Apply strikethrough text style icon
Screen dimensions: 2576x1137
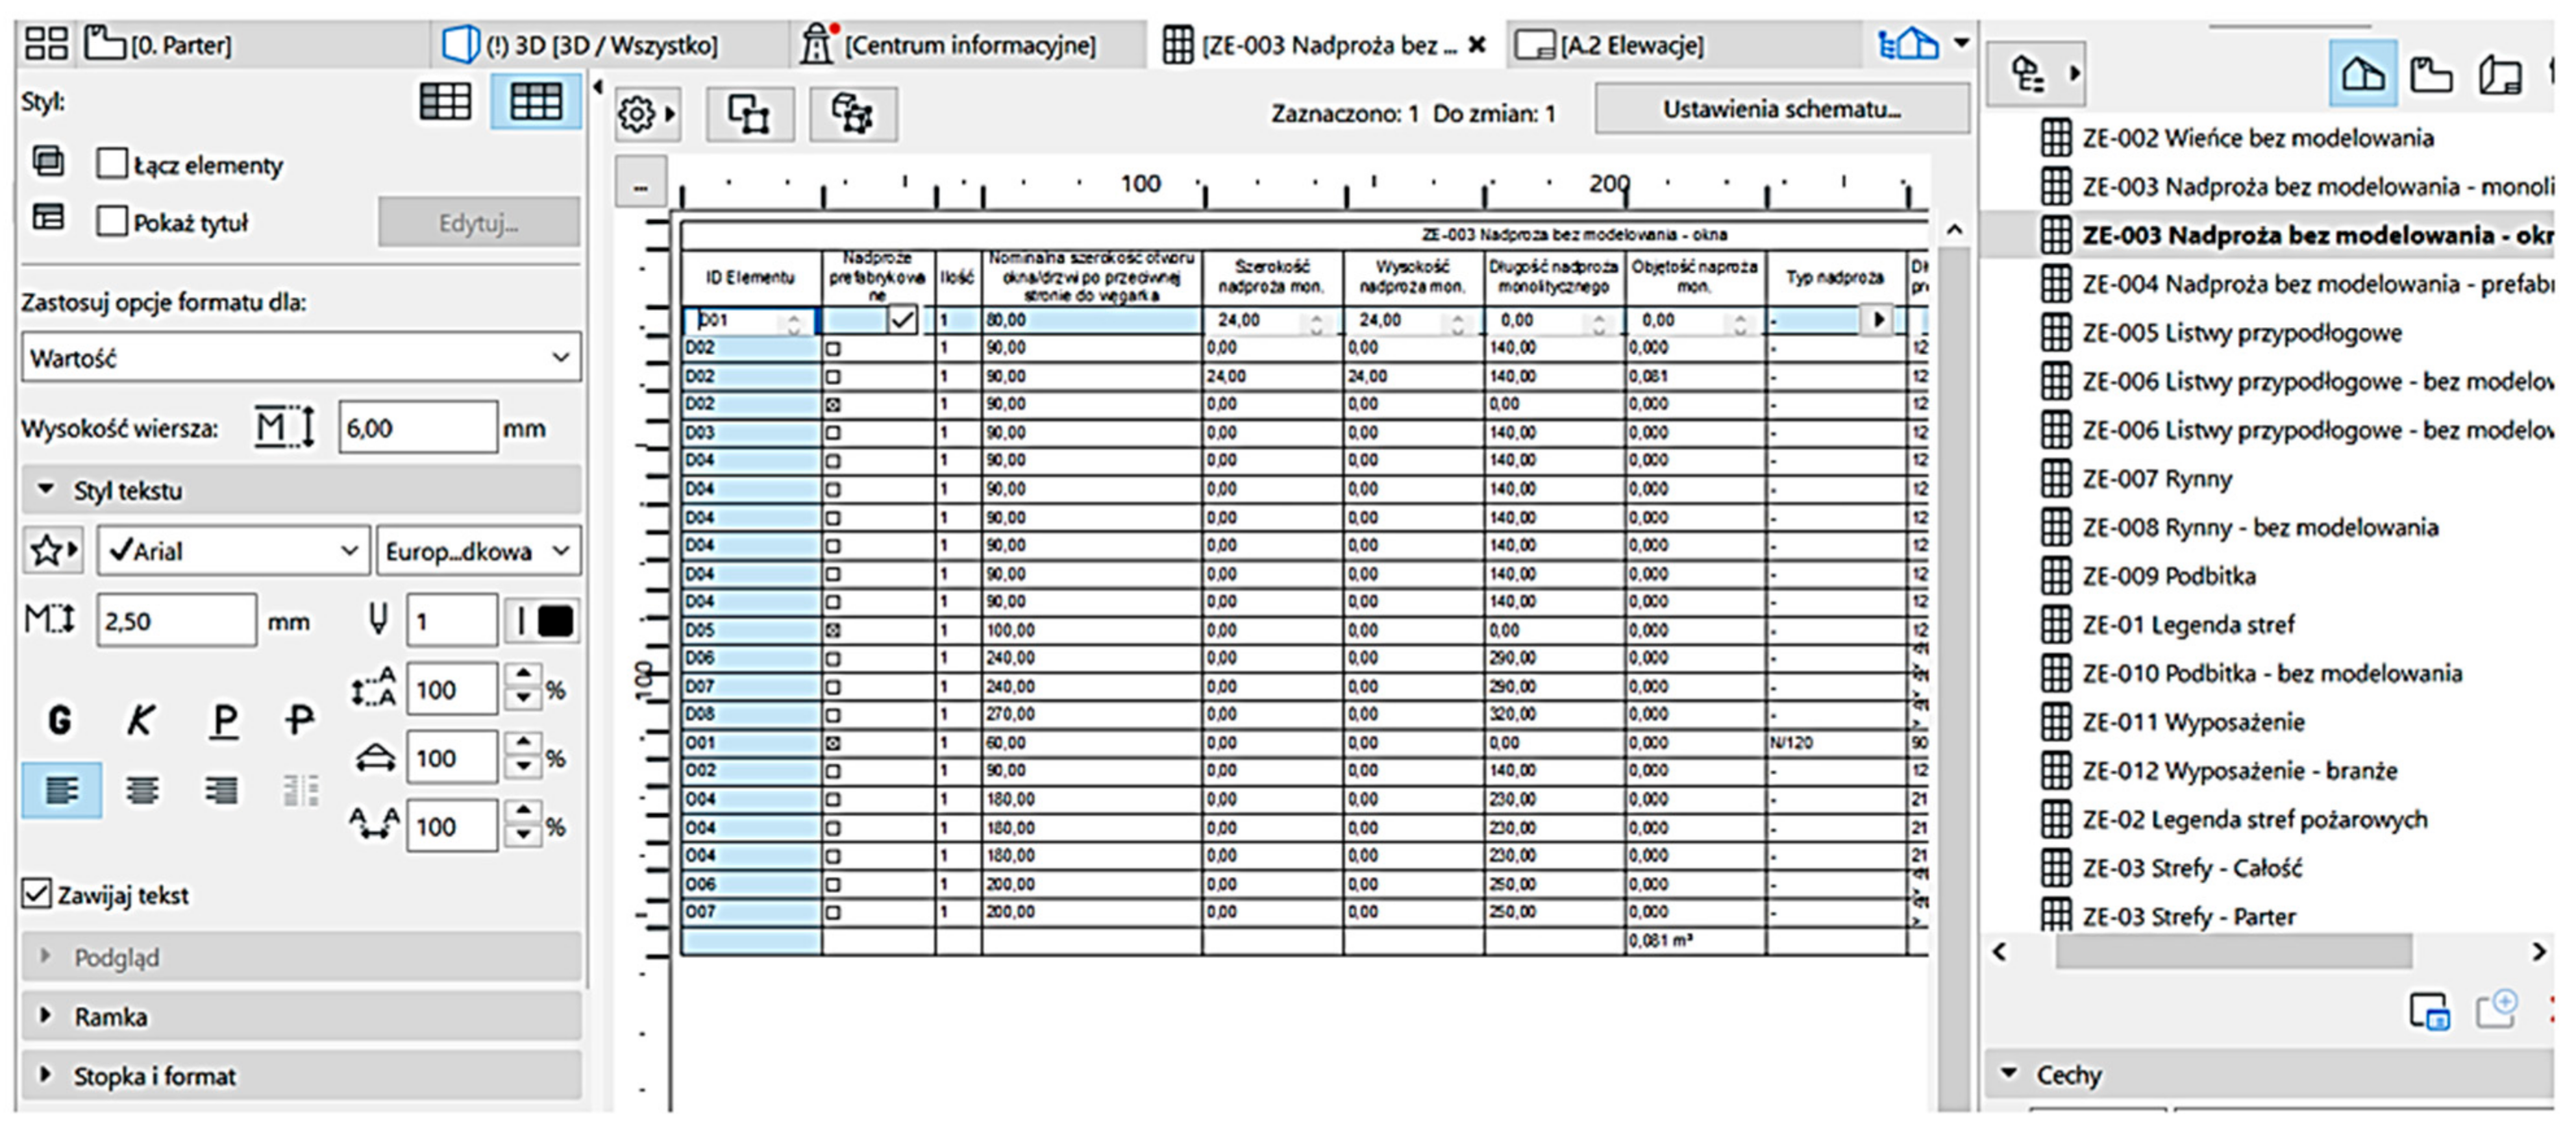pos(298,720)
